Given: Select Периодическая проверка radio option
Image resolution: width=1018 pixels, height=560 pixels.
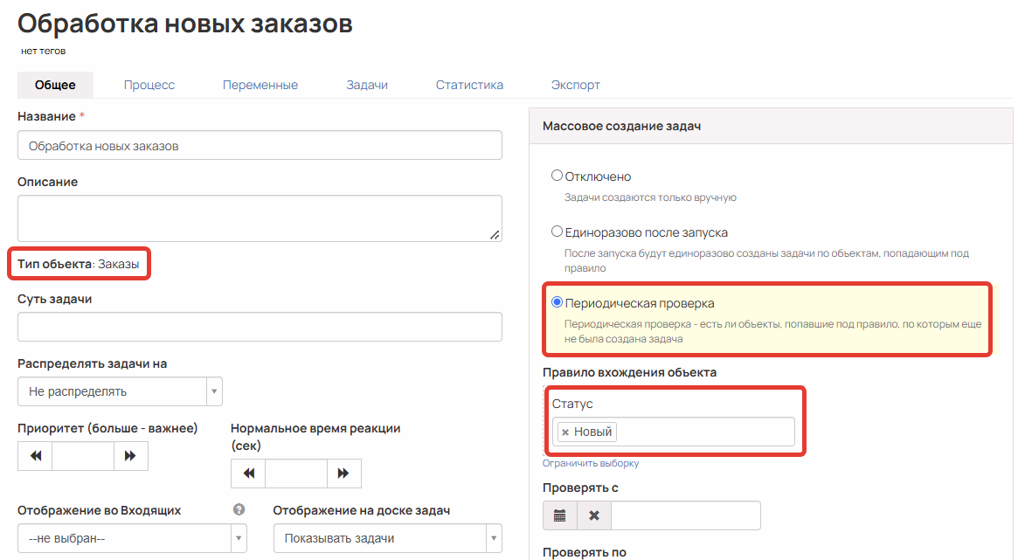Looking at the screenshot, I should coord(557,302).
